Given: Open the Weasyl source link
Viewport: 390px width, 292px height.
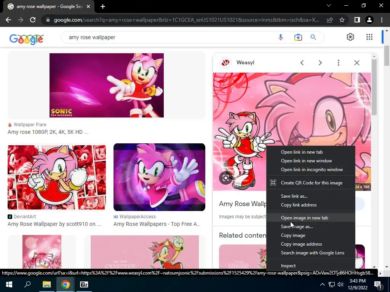Looking at the screenshot, I should pos(245,63).
